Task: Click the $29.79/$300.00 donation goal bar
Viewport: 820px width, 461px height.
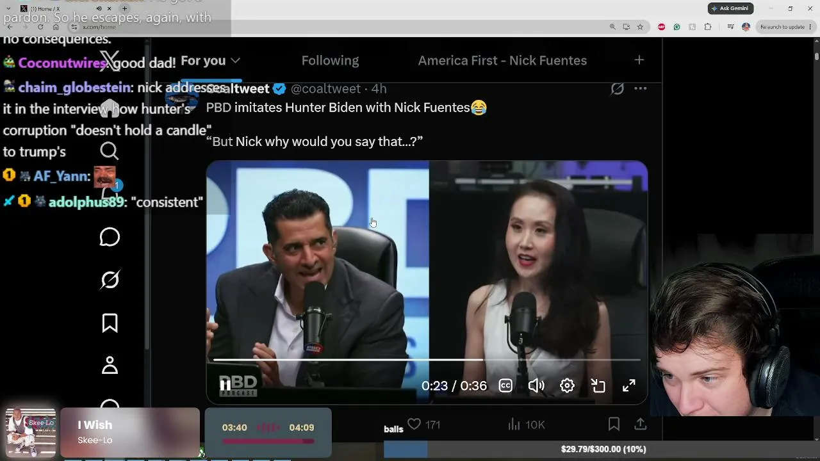Action: click(x=602, y=449)
